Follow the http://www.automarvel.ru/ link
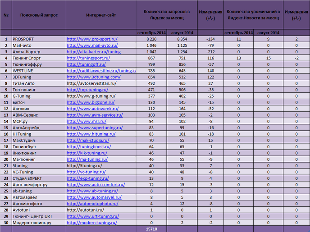The image size is (310, 232). (94, 197)
